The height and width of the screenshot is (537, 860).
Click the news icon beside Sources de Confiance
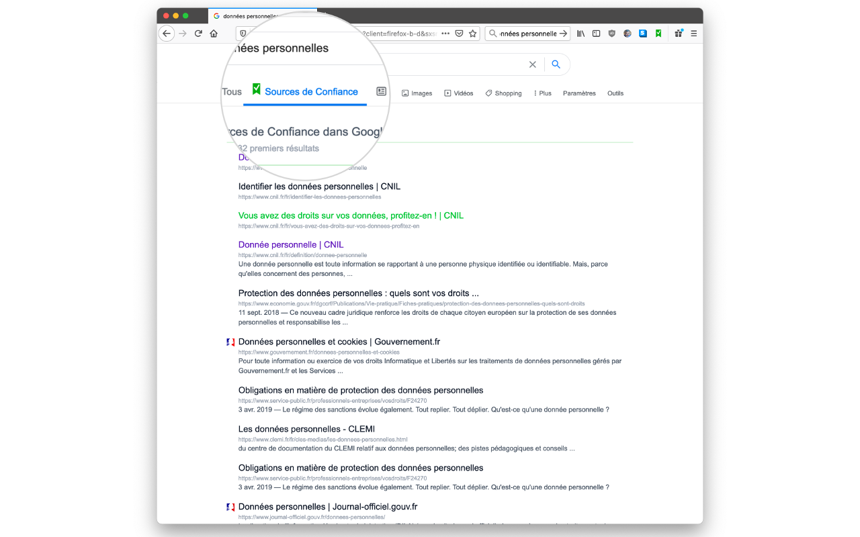[381, 91]
